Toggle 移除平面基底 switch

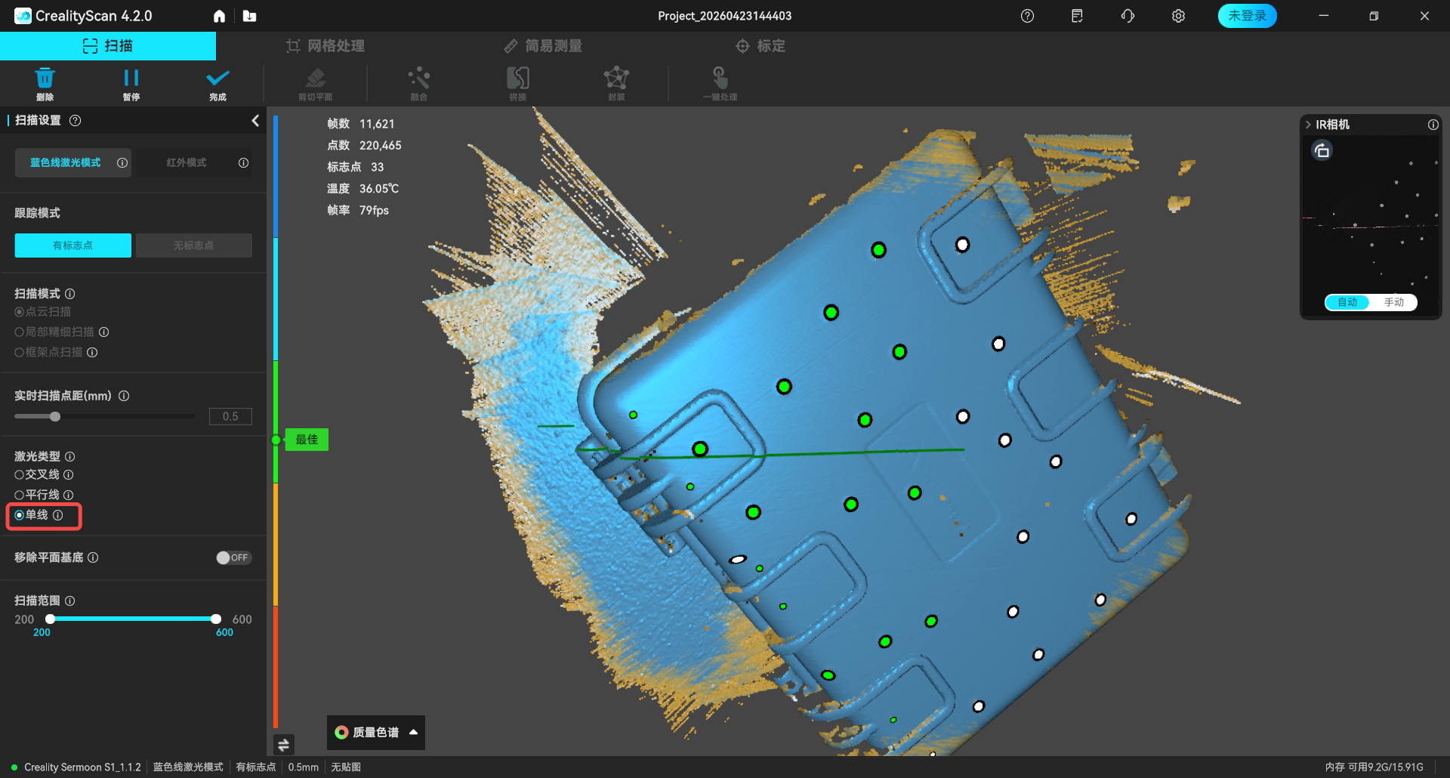[x=233, y=557]
